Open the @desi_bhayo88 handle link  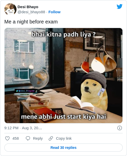[31, 12]
